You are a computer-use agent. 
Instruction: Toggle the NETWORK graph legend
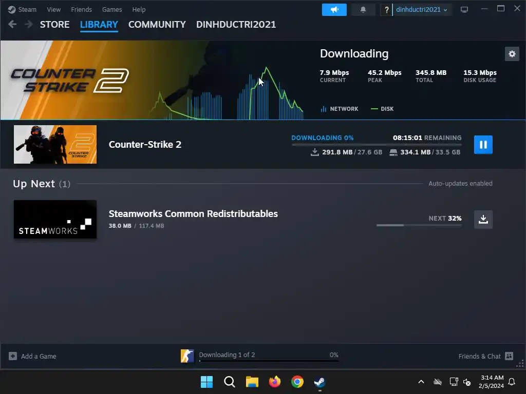click(x=340, y=109)
